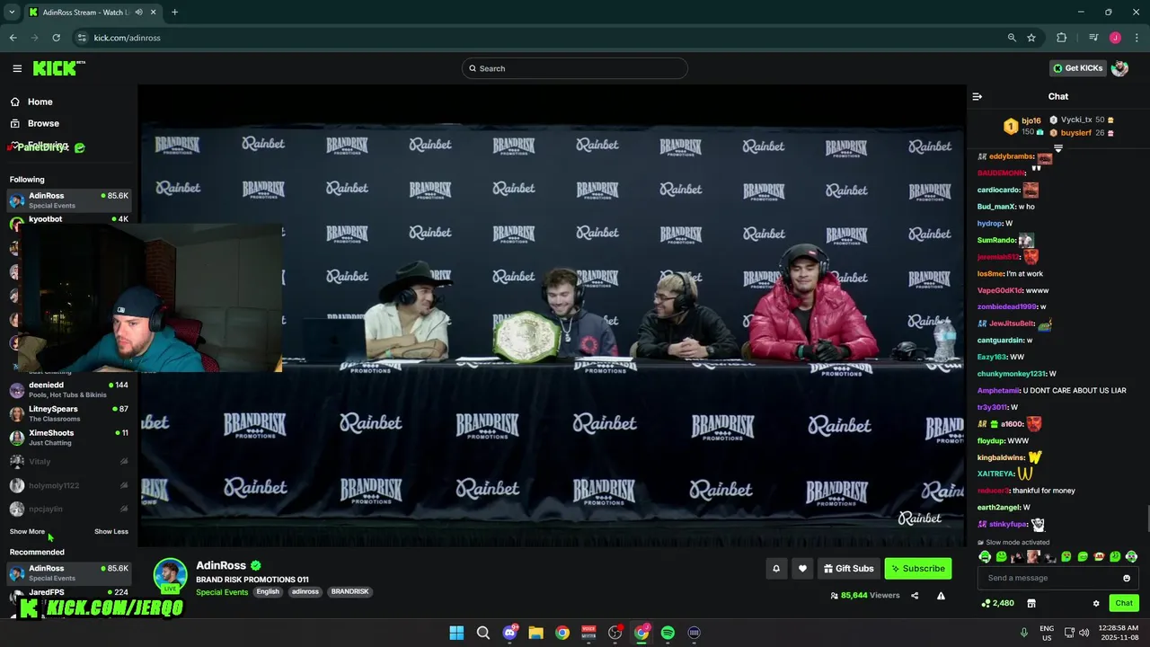The height and width of the screenshot is (647, 1150).
Task: Open Vycki_tx gifter leaderboard entry
Action: 1083,120
